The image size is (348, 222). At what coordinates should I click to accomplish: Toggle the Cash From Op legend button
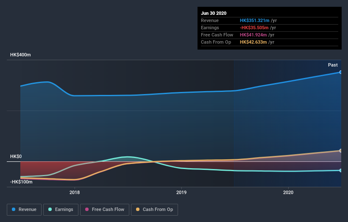[154, 210]
